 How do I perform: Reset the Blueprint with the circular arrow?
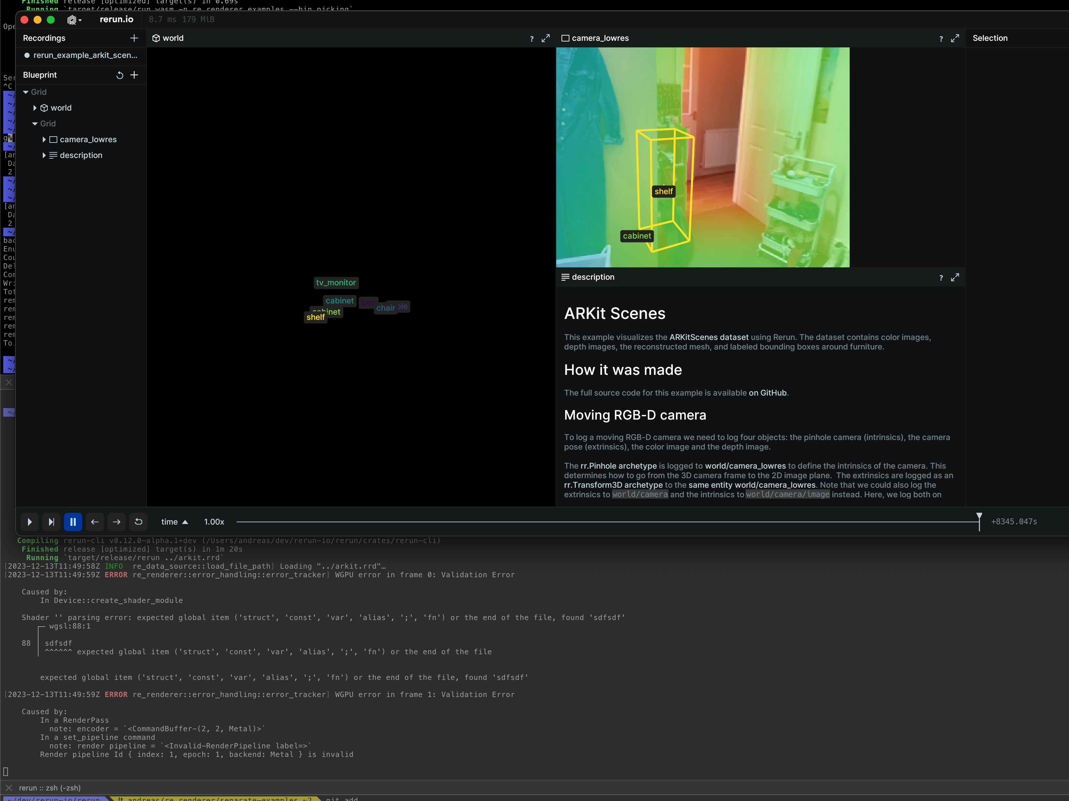coord(120,75)
